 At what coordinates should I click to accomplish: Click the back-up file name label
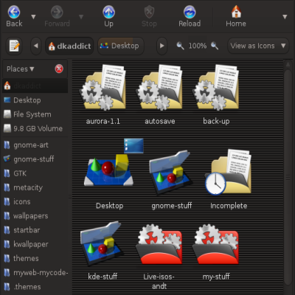(216, 121)
